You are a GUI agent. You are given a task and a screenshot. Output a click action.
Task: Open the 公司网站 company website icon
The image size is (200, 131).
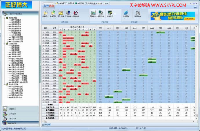126,14
